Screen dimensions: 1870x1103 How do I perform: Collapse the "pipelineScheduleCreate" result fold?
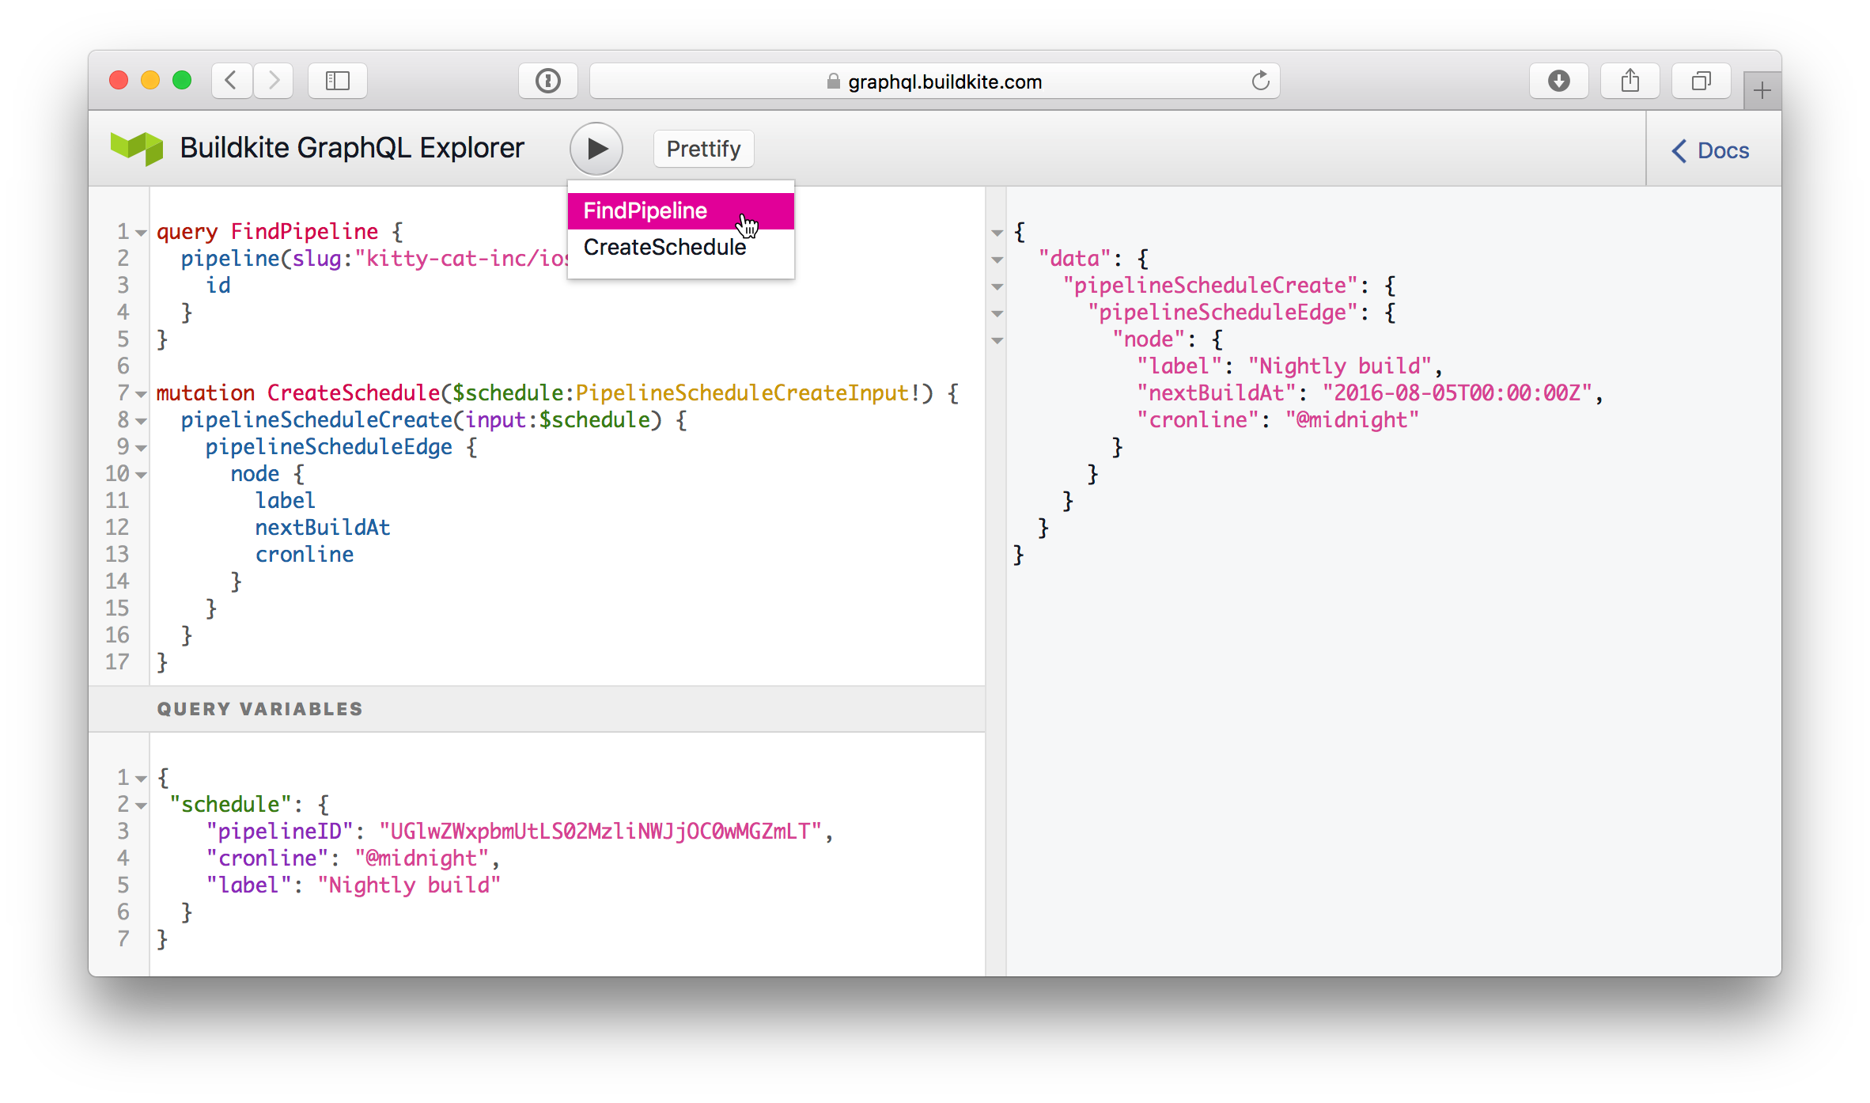click(997, 286)
